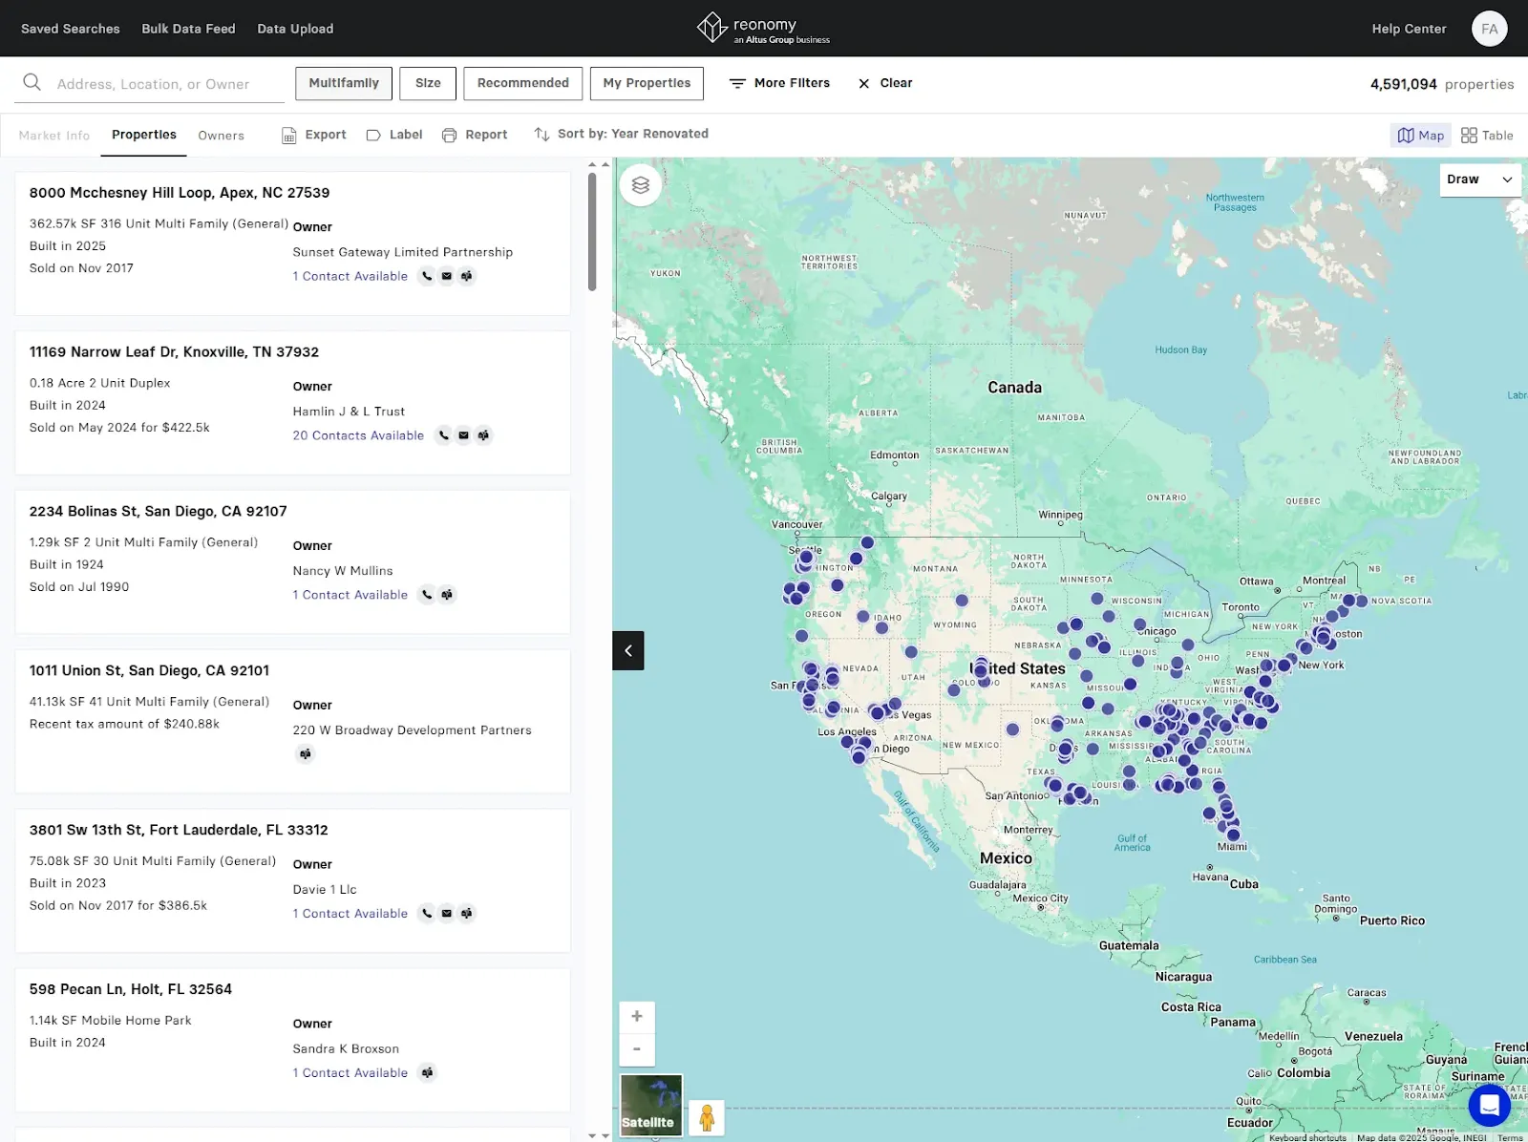Toggle the Multifamily filter
The image size is (1528, 1142).
pyautogui.click(x=344, y=83)
